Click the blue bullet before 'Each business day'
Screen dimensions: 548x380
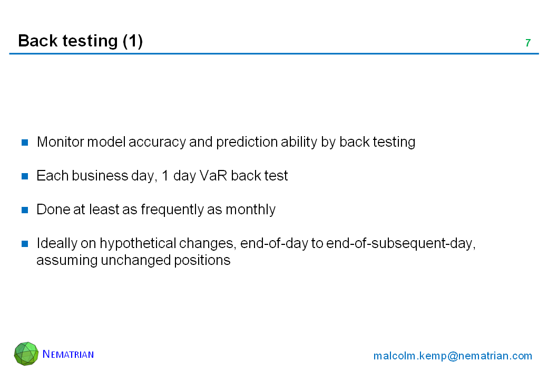coord(25,176)
